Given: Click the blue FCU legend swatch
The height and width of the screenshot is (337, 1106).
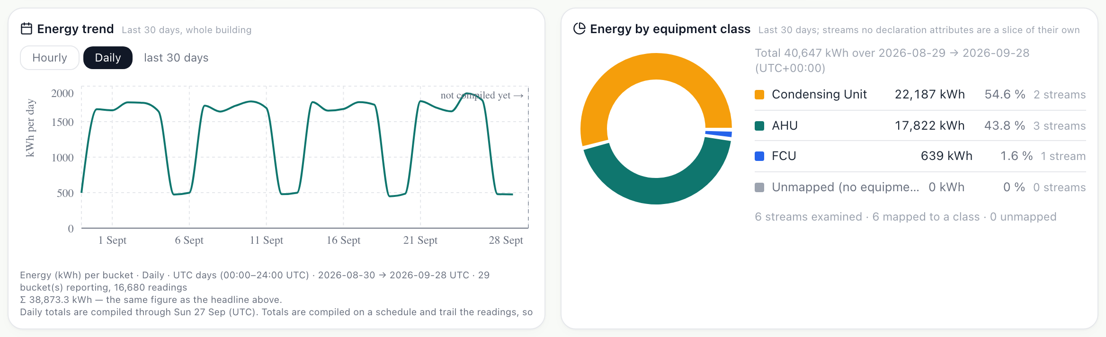Looking at the screenshot, I should [759, 156].
